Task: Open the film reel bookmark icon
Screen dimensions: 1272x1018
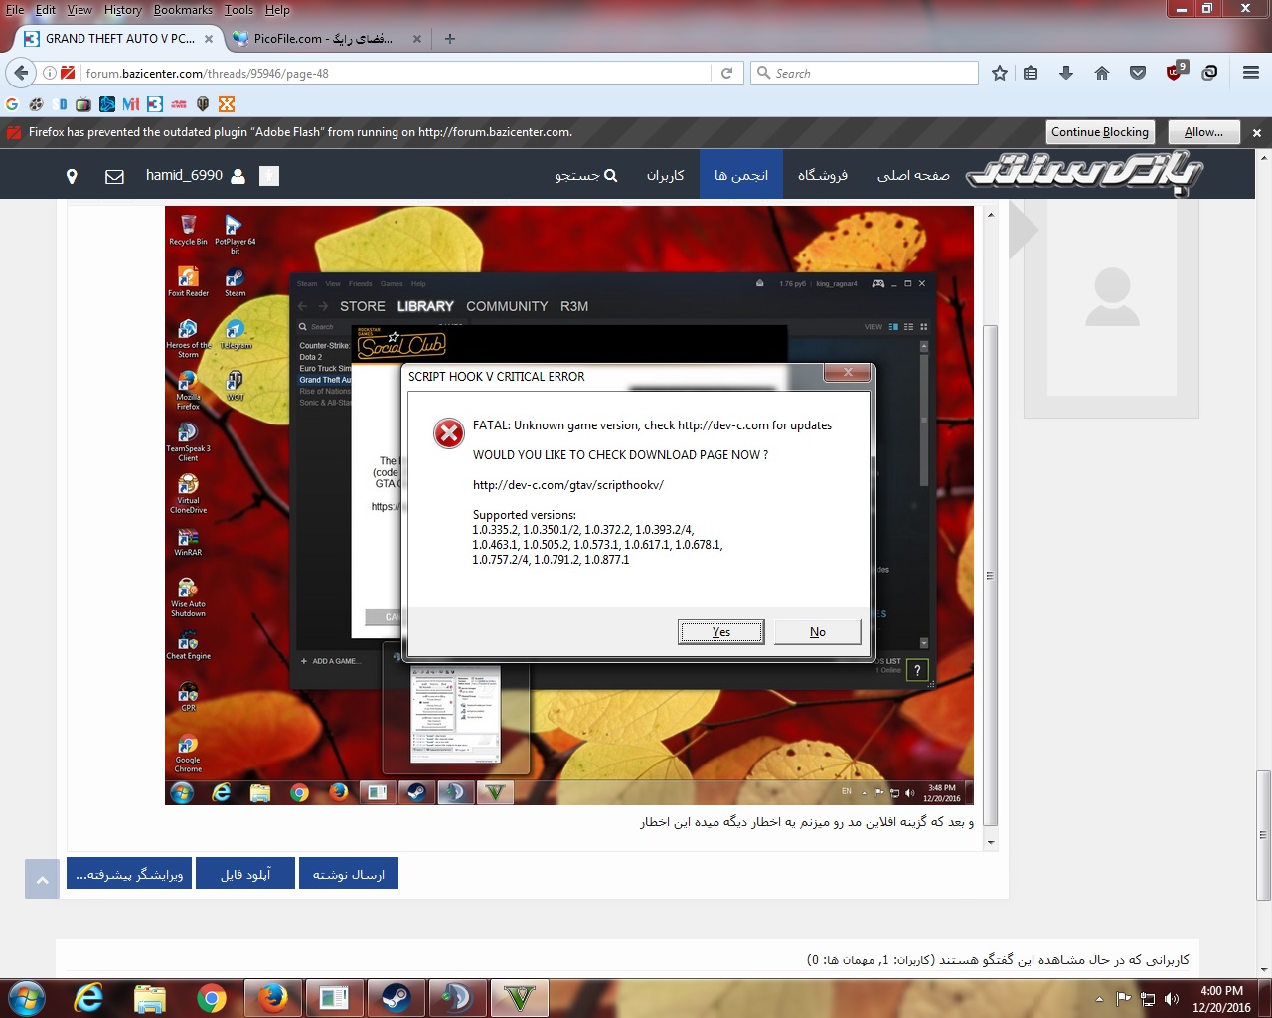Action: click(36, 104)
